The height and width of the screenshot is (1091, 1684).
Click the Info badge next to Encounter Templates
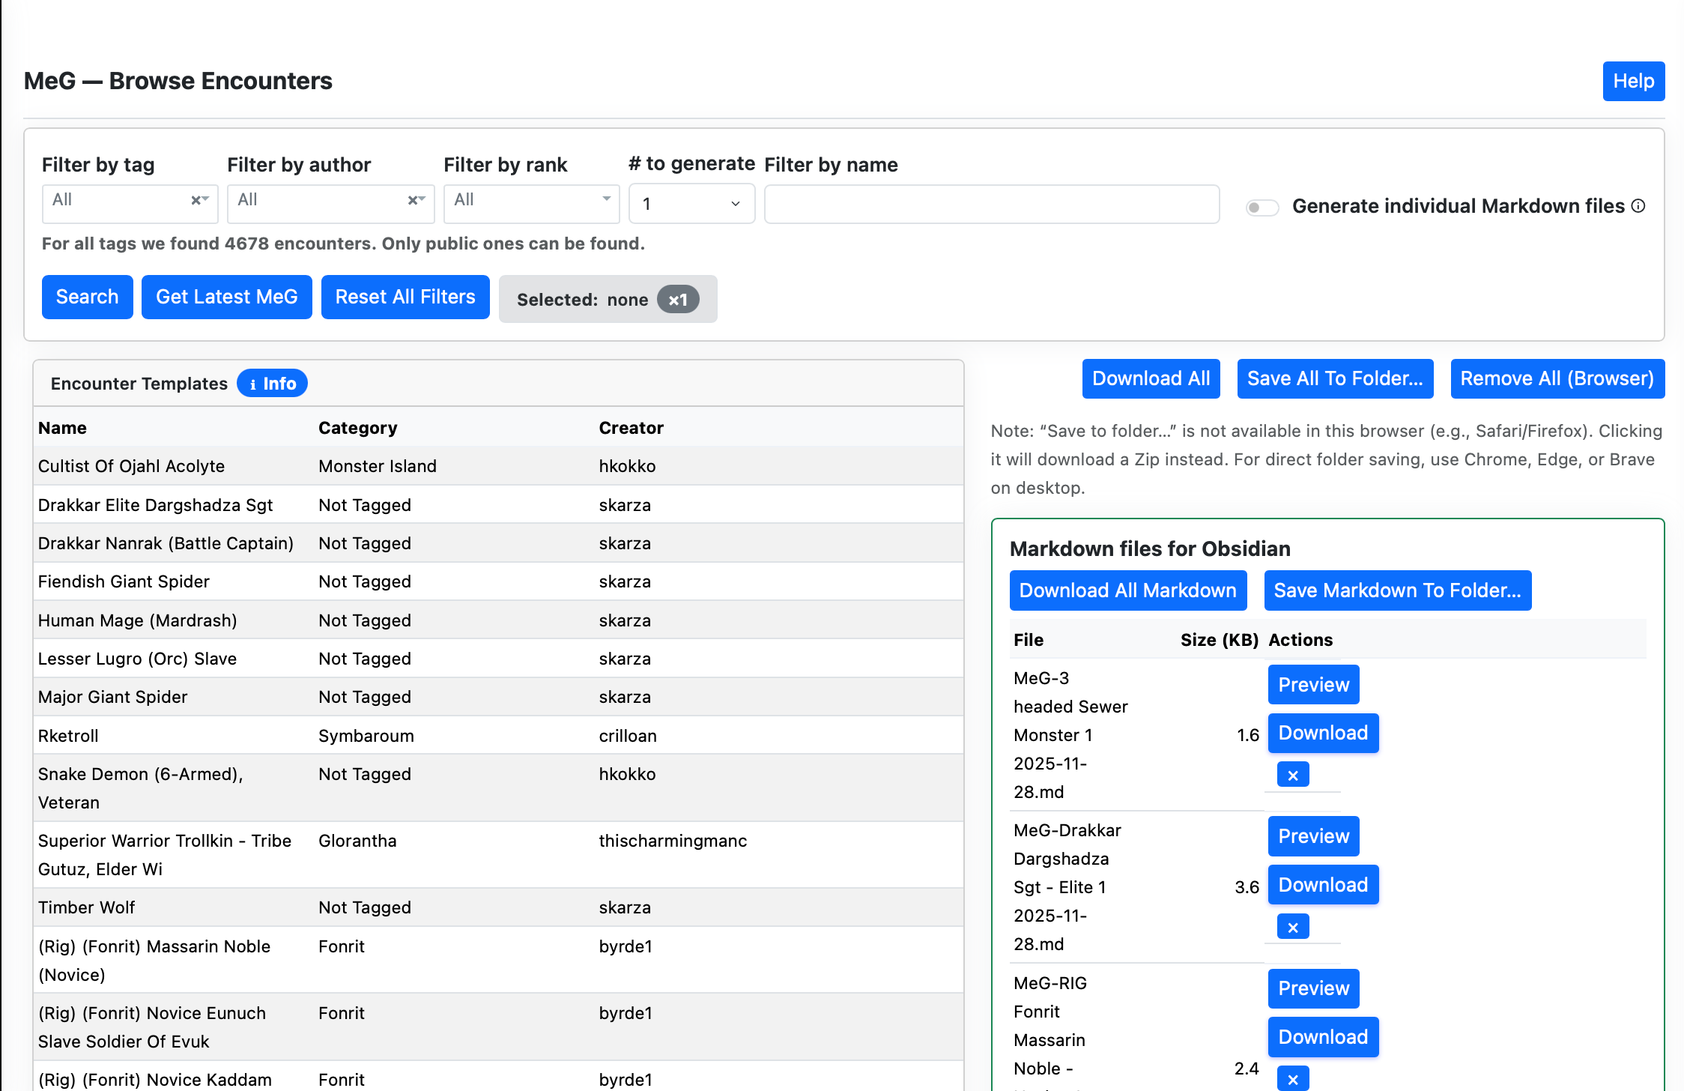(272, 384)
